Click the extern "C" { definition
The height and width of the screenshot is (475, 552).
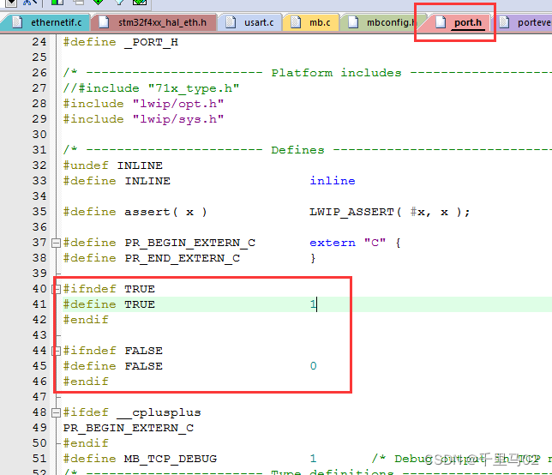click(x=355, y=243)
